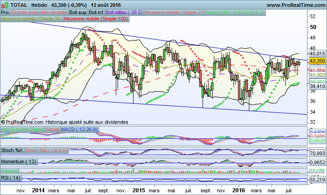Click the Volume panel label
This screenshot has width=327, height=195.
10,171
